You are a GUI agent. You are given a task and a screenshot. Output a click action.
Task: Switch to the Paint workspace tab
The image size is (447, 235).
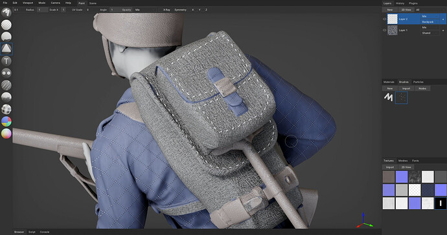[x=82, y=3]
